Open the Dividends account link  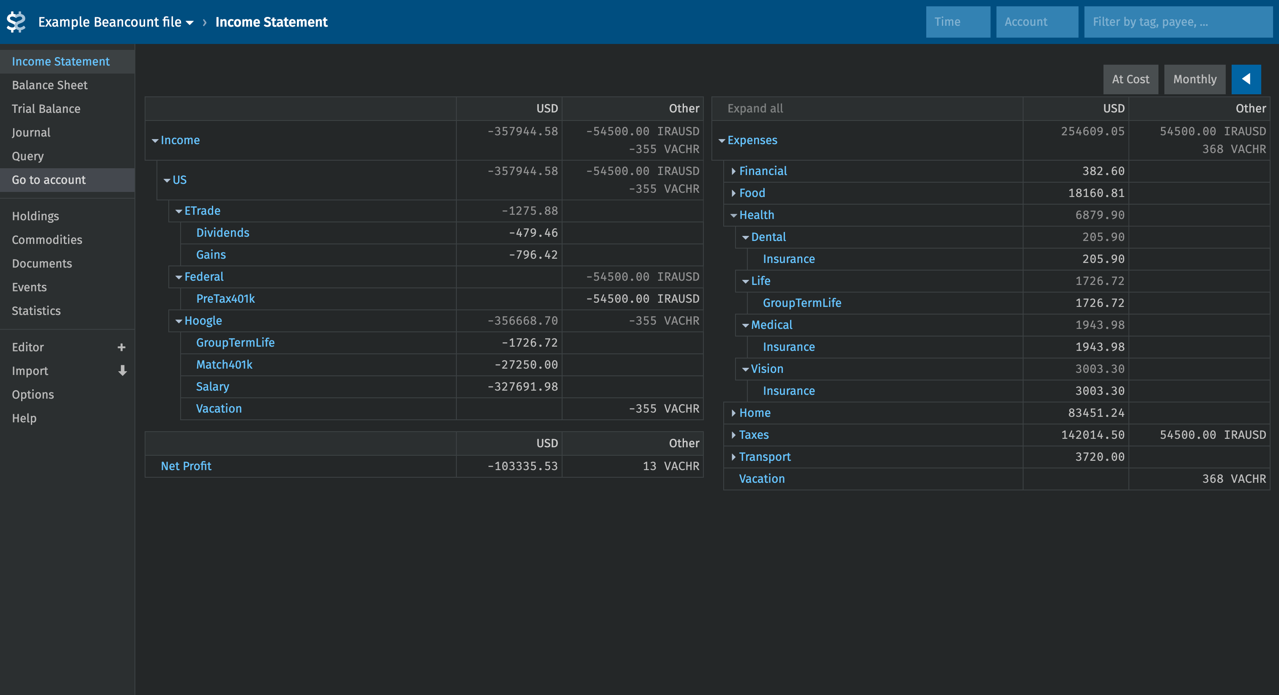(222, 233)
